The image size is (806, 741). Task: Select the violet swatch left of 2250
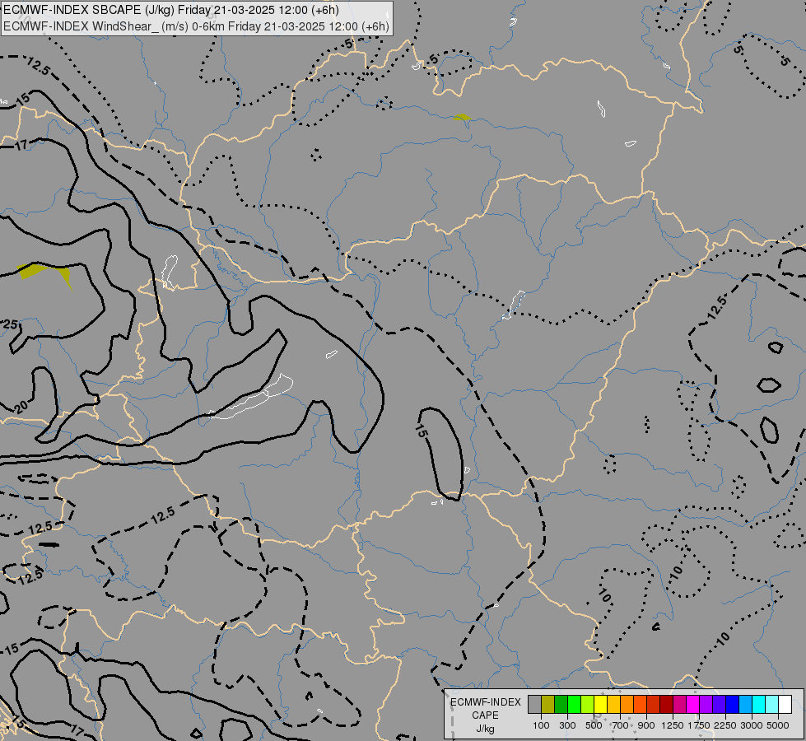(x=719, y=705)
